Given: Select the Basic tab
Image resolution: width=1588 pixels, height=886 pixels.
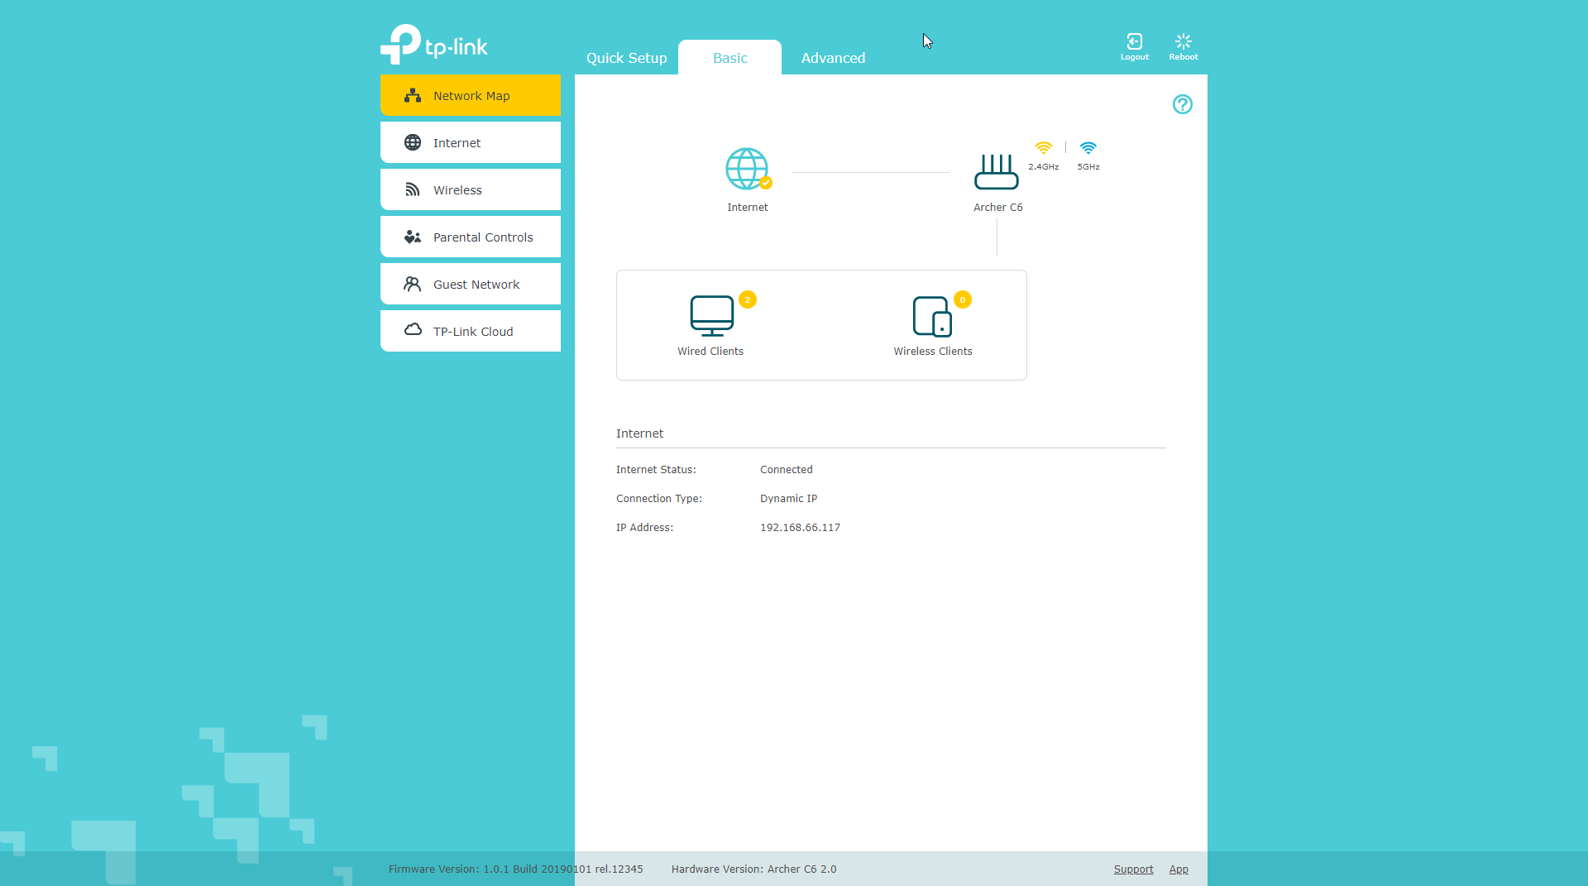Looking at the screenshot, I should click(729, 58).
